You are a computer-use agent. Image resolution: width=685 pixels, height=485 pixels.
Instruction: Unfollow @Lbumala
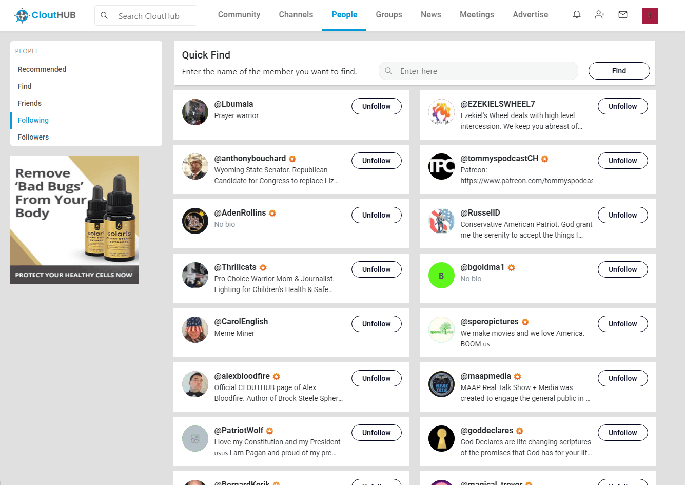pyautogui.click(x=376, y=106)
